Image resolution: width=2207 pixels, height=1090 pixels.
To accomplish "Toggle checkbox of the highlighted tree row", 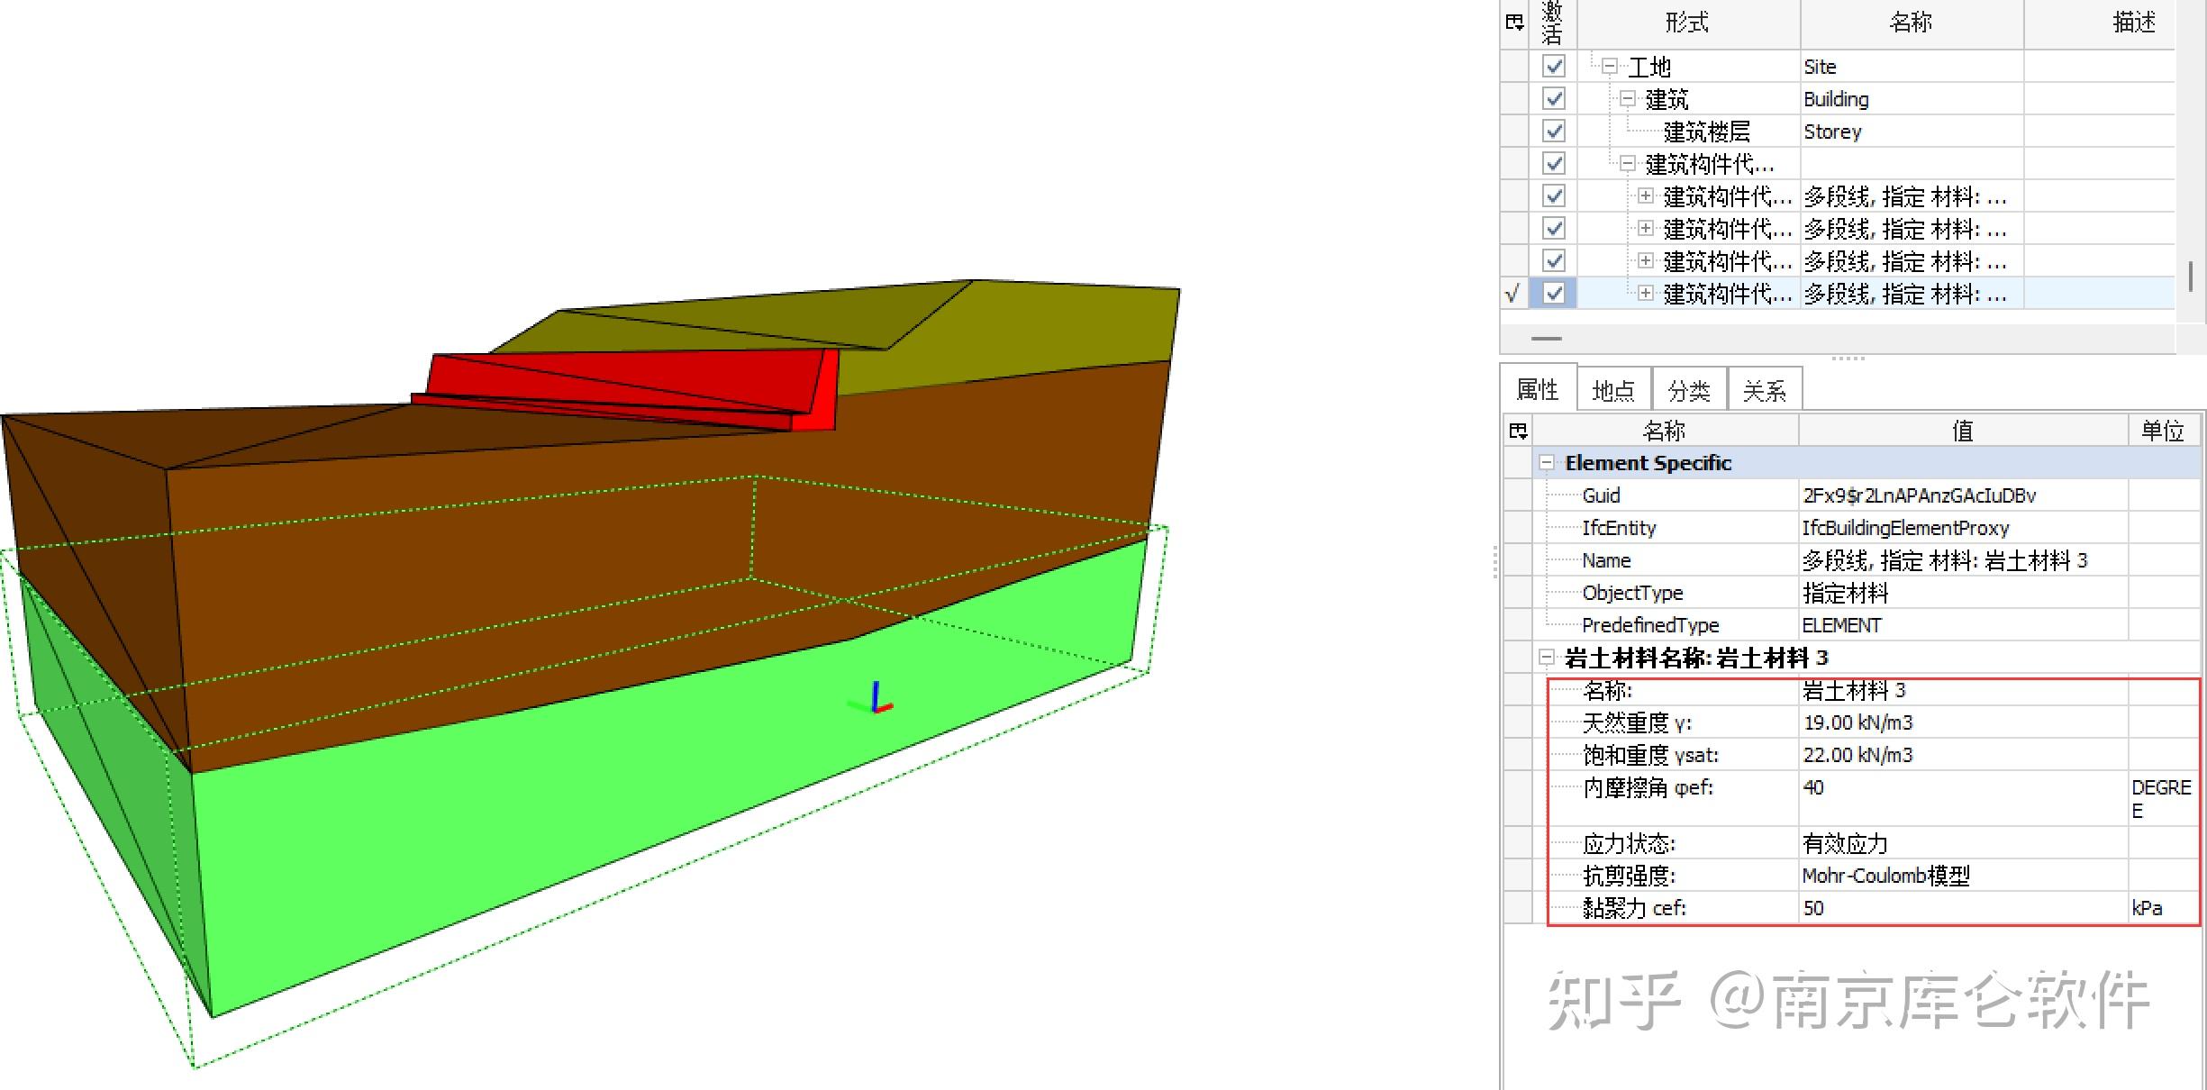I will pyautogui.click(x=1554, y=293).
